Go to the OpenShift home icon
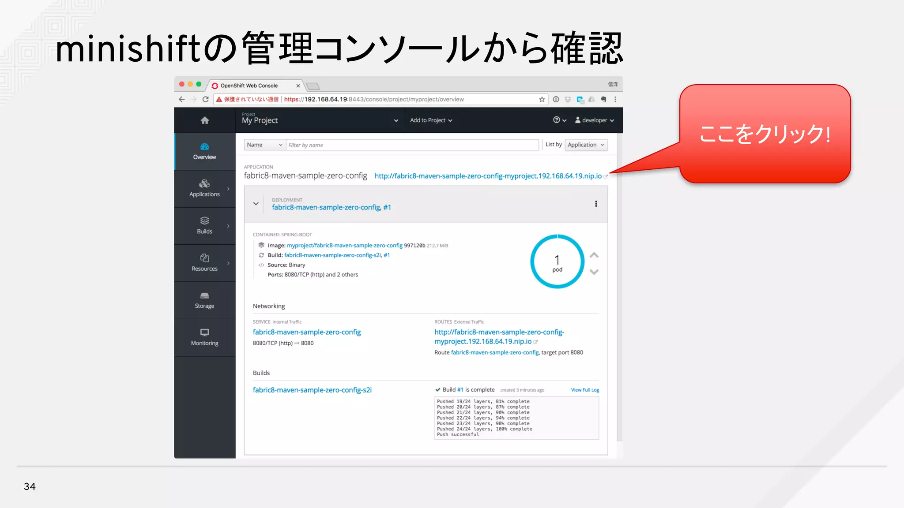This screenshot has width=904, height=508. 204,120
